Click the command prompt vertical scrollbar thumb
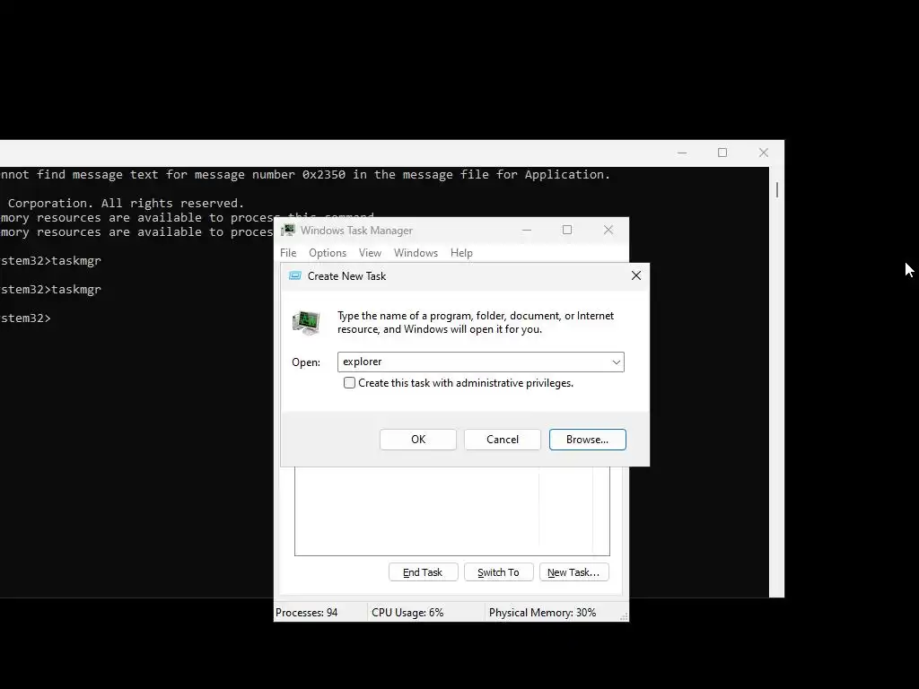919x689 pixels. (777, 189)
